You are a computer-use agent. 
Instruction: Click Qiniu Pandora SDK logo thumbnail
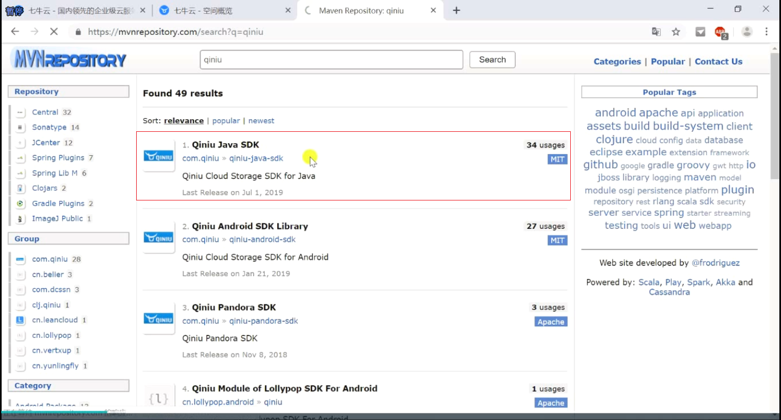click(x=158, y=319)
